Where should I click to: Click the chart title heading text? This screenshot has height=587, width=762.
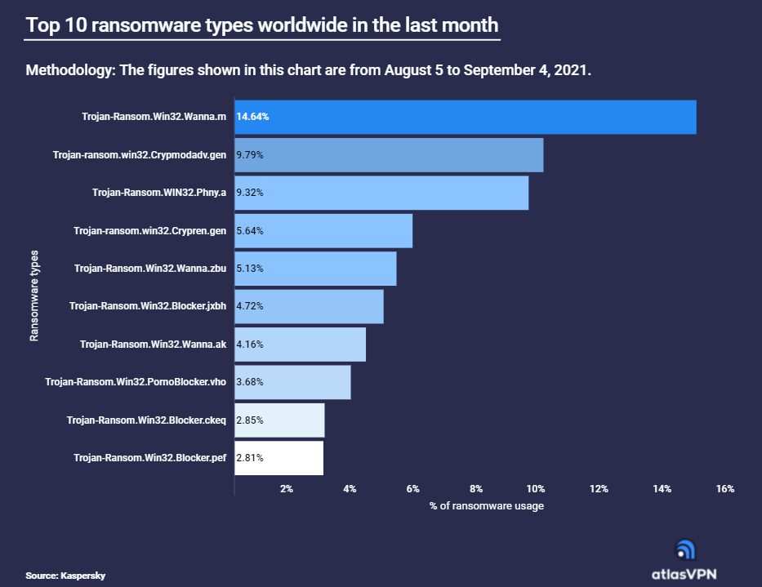tap(261, 25)
